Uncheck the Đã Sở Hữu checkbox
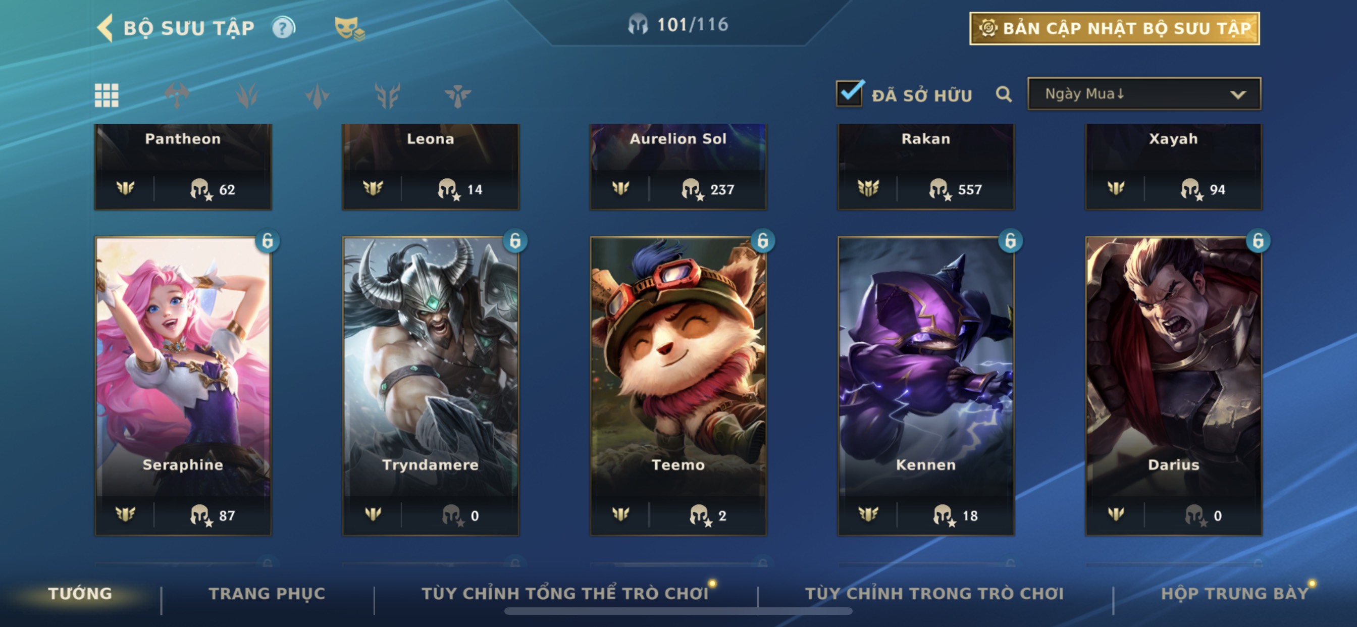The width and height of the screenshot is (1357, 627). point(849,93)
